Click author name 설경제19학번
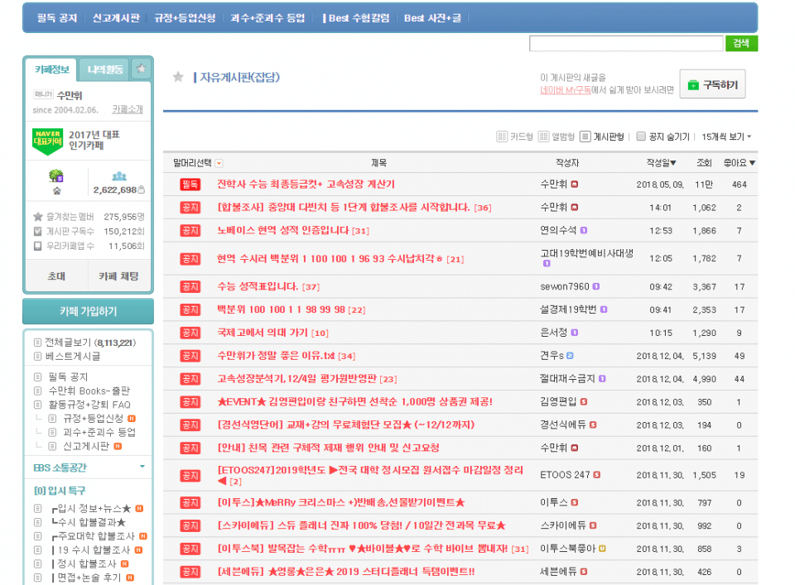 tap(568, 309)
